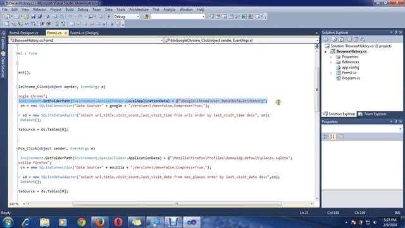Click the Start Debugging play icon
Viewport: 405px width, 228px height.
click(109, 16)
